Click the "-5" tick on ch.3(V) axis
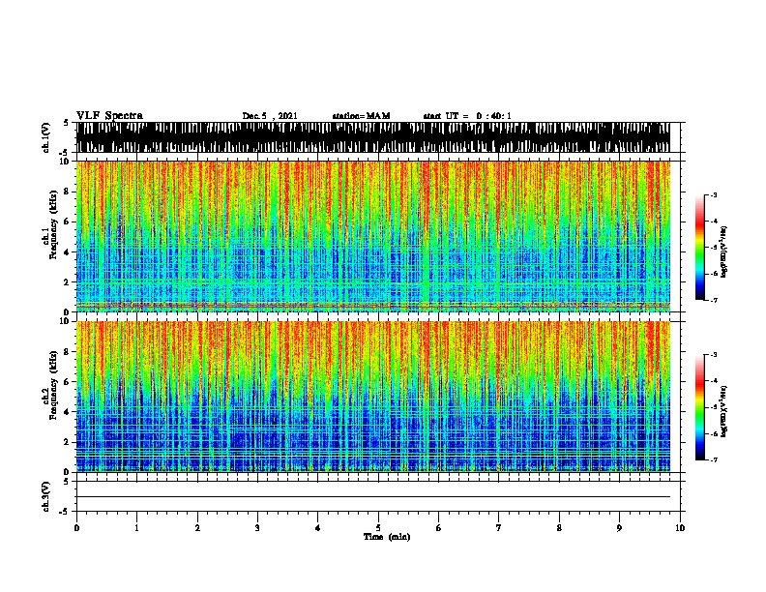Viewport: 766px width, 592px height. 65,512
